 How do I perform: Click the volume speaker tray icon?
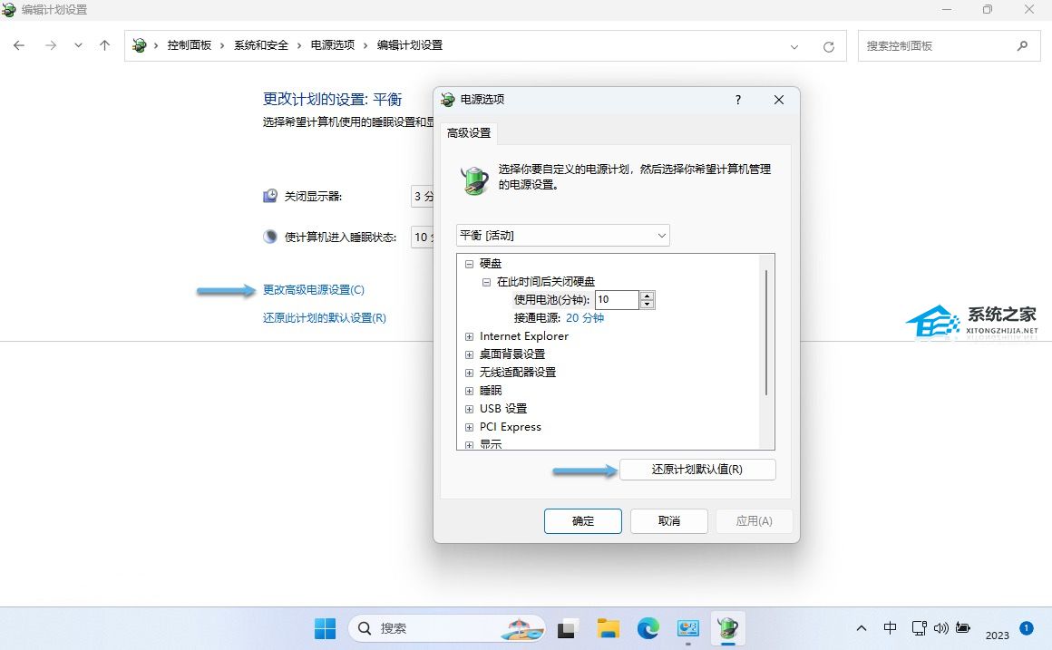coord(940,628)
